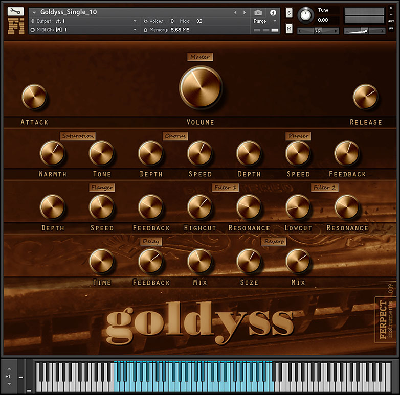The height and width of the screenshot is (395, 400).
Task: Click the Flanger Feedback knob
Action: pos(150,207)
